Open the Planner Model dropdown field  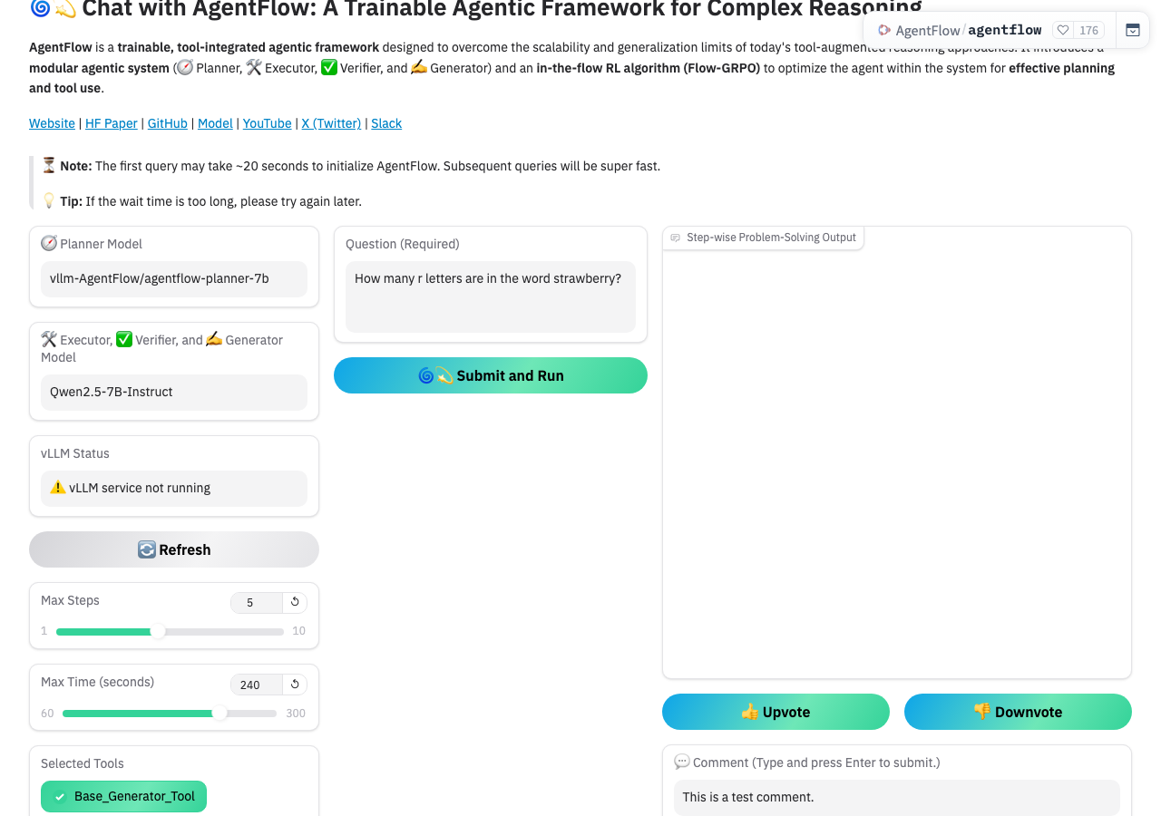[174, 278]
